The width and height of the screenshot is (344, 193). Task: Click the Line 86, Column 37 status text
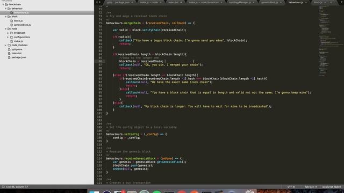pos(17,187)
